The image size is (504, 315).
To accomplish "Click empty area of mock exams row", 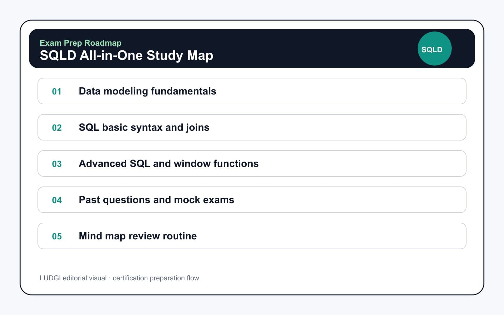I will coord(350,200).
